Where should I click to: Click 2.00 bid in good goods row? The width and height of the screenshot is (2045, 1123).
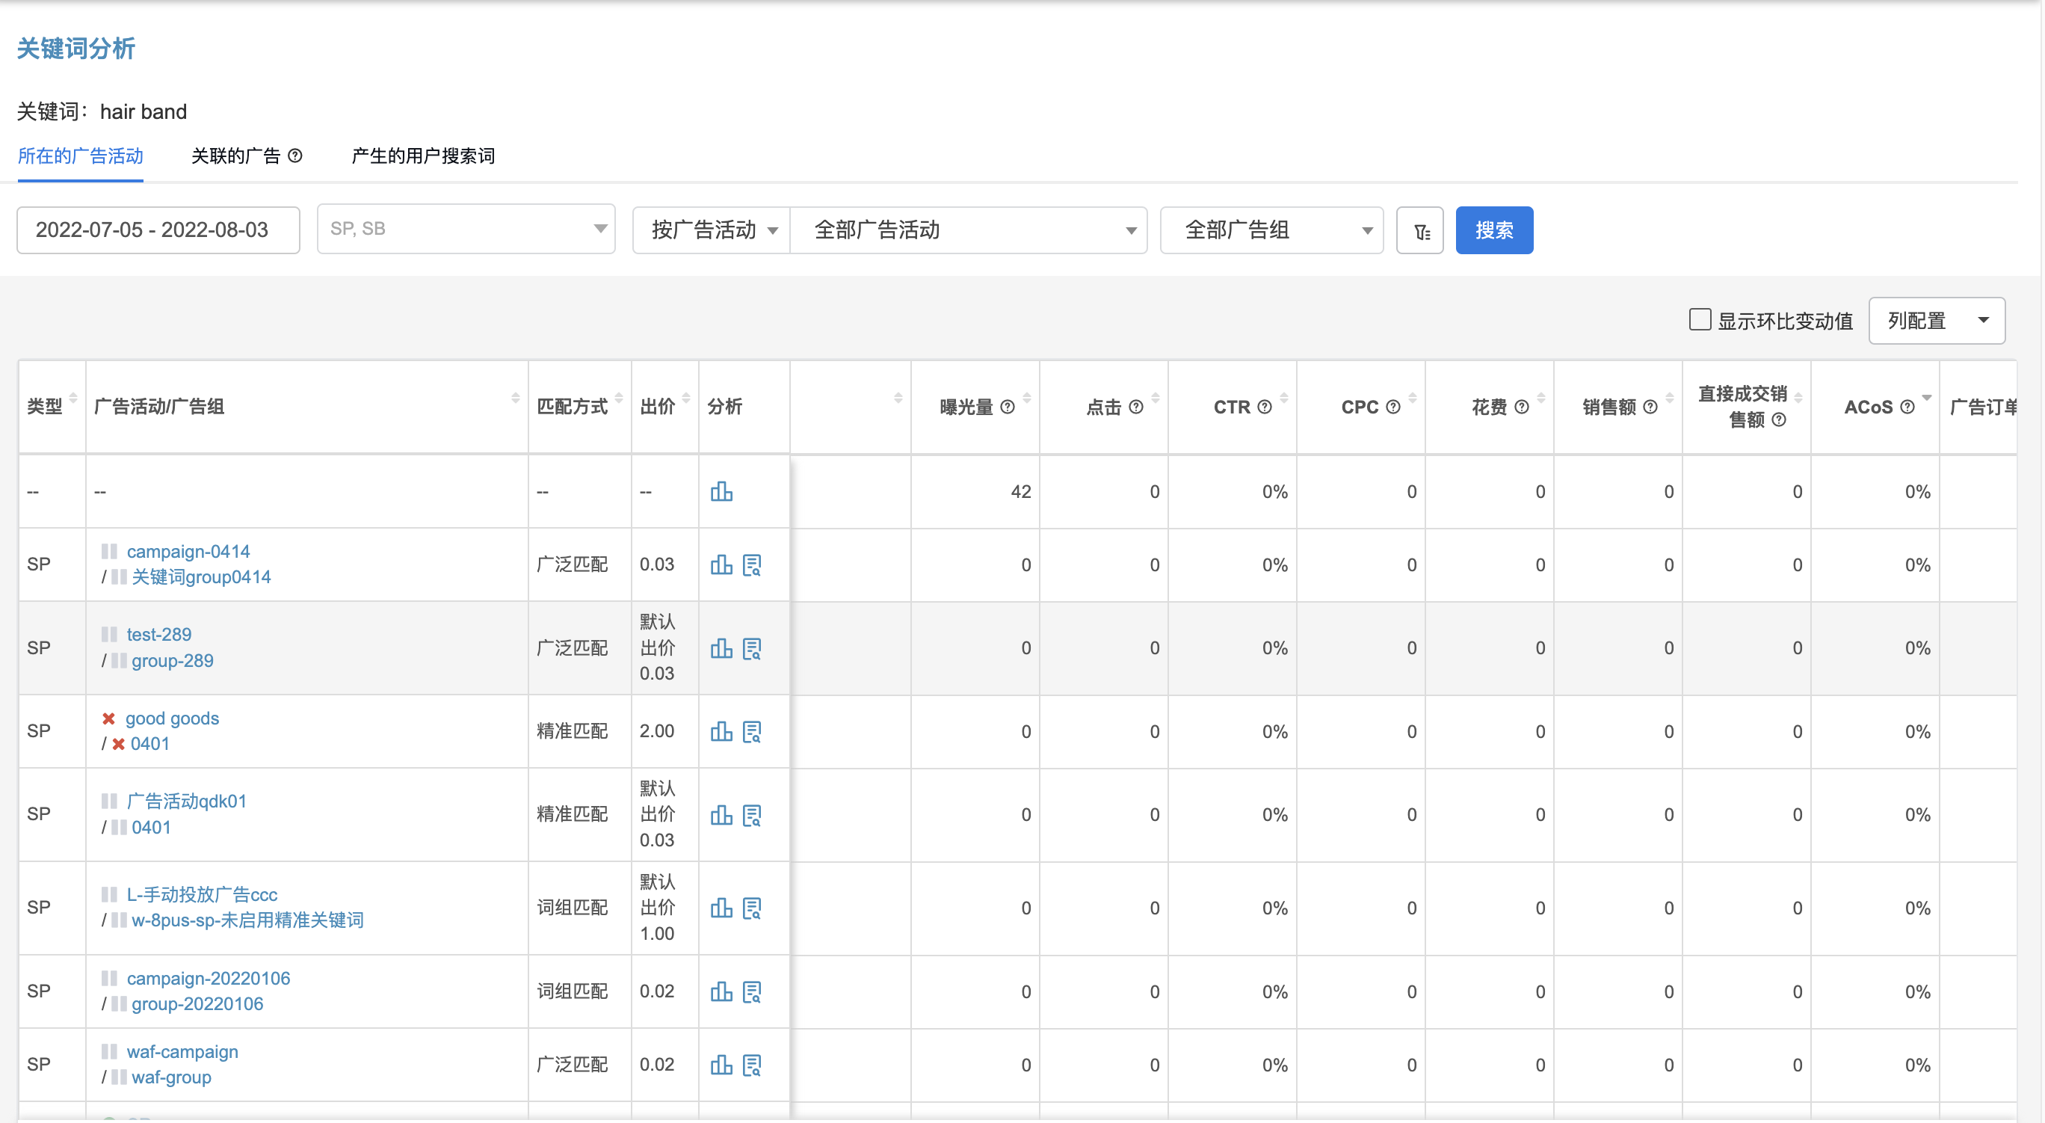pyautogui.click(x=656, y=730)
